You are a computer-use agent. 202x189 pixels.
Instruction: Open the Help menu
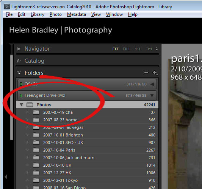133,14
